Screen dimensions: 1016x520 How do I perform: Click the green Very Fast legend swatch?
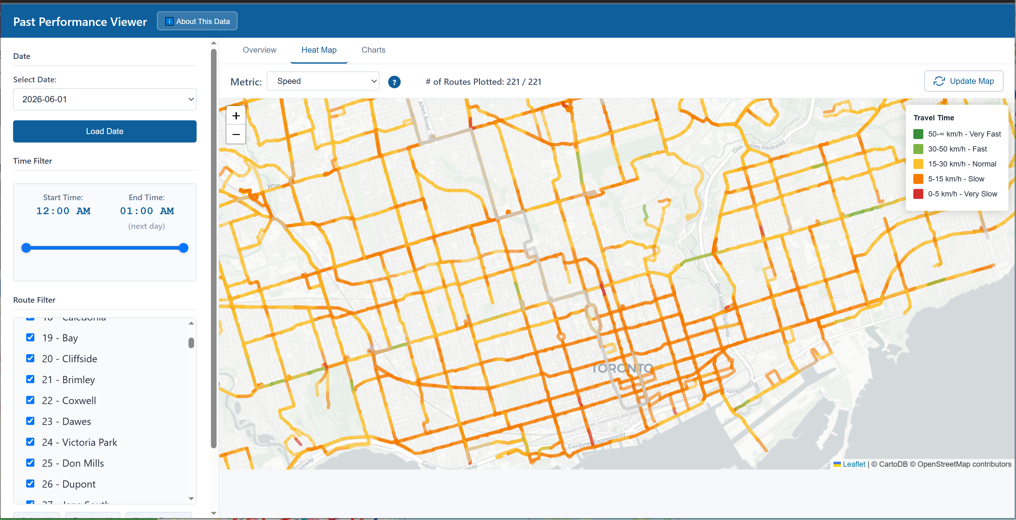918,134
